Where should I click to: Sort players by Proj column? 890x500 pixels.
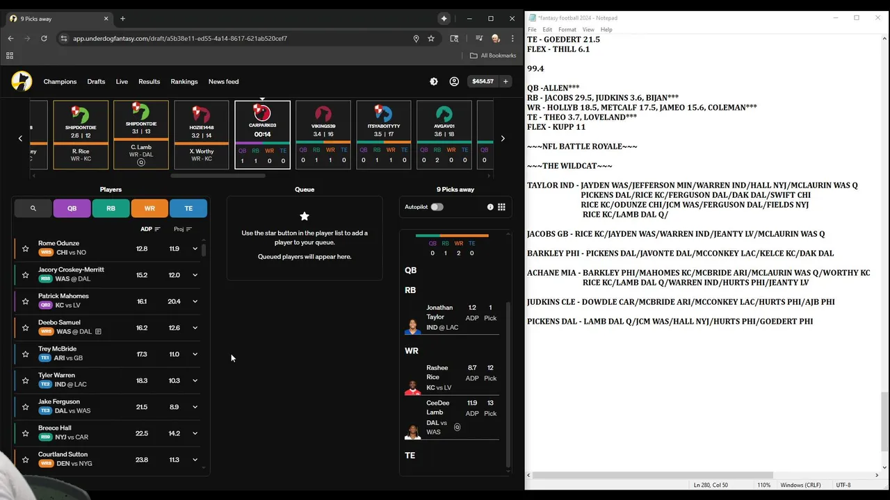point(183,229)
